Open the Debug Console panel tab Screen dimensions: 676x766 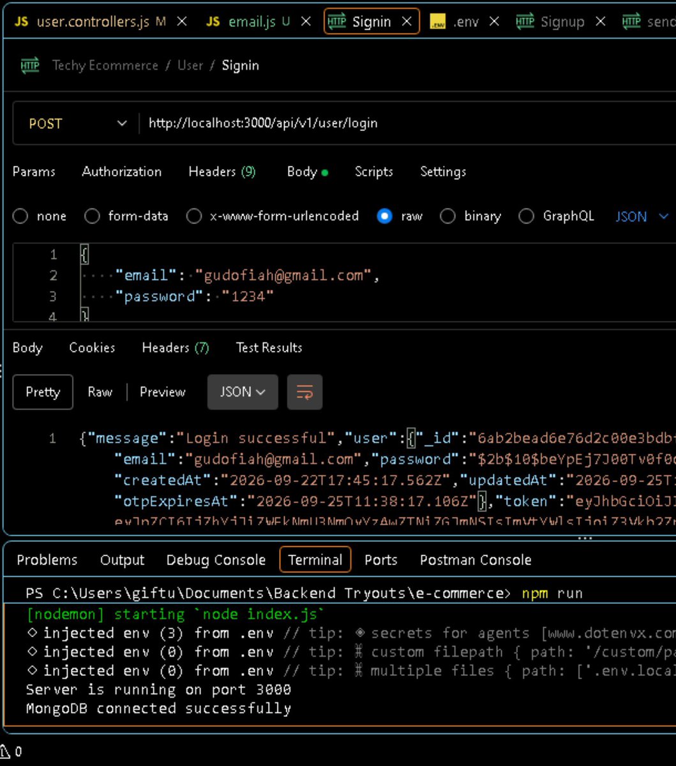pos(216,560)
